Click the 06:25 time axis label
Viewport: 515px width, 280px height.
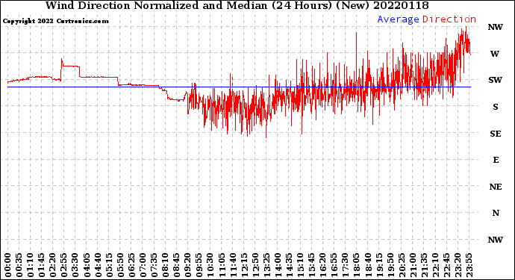click(x=131, y=265)
